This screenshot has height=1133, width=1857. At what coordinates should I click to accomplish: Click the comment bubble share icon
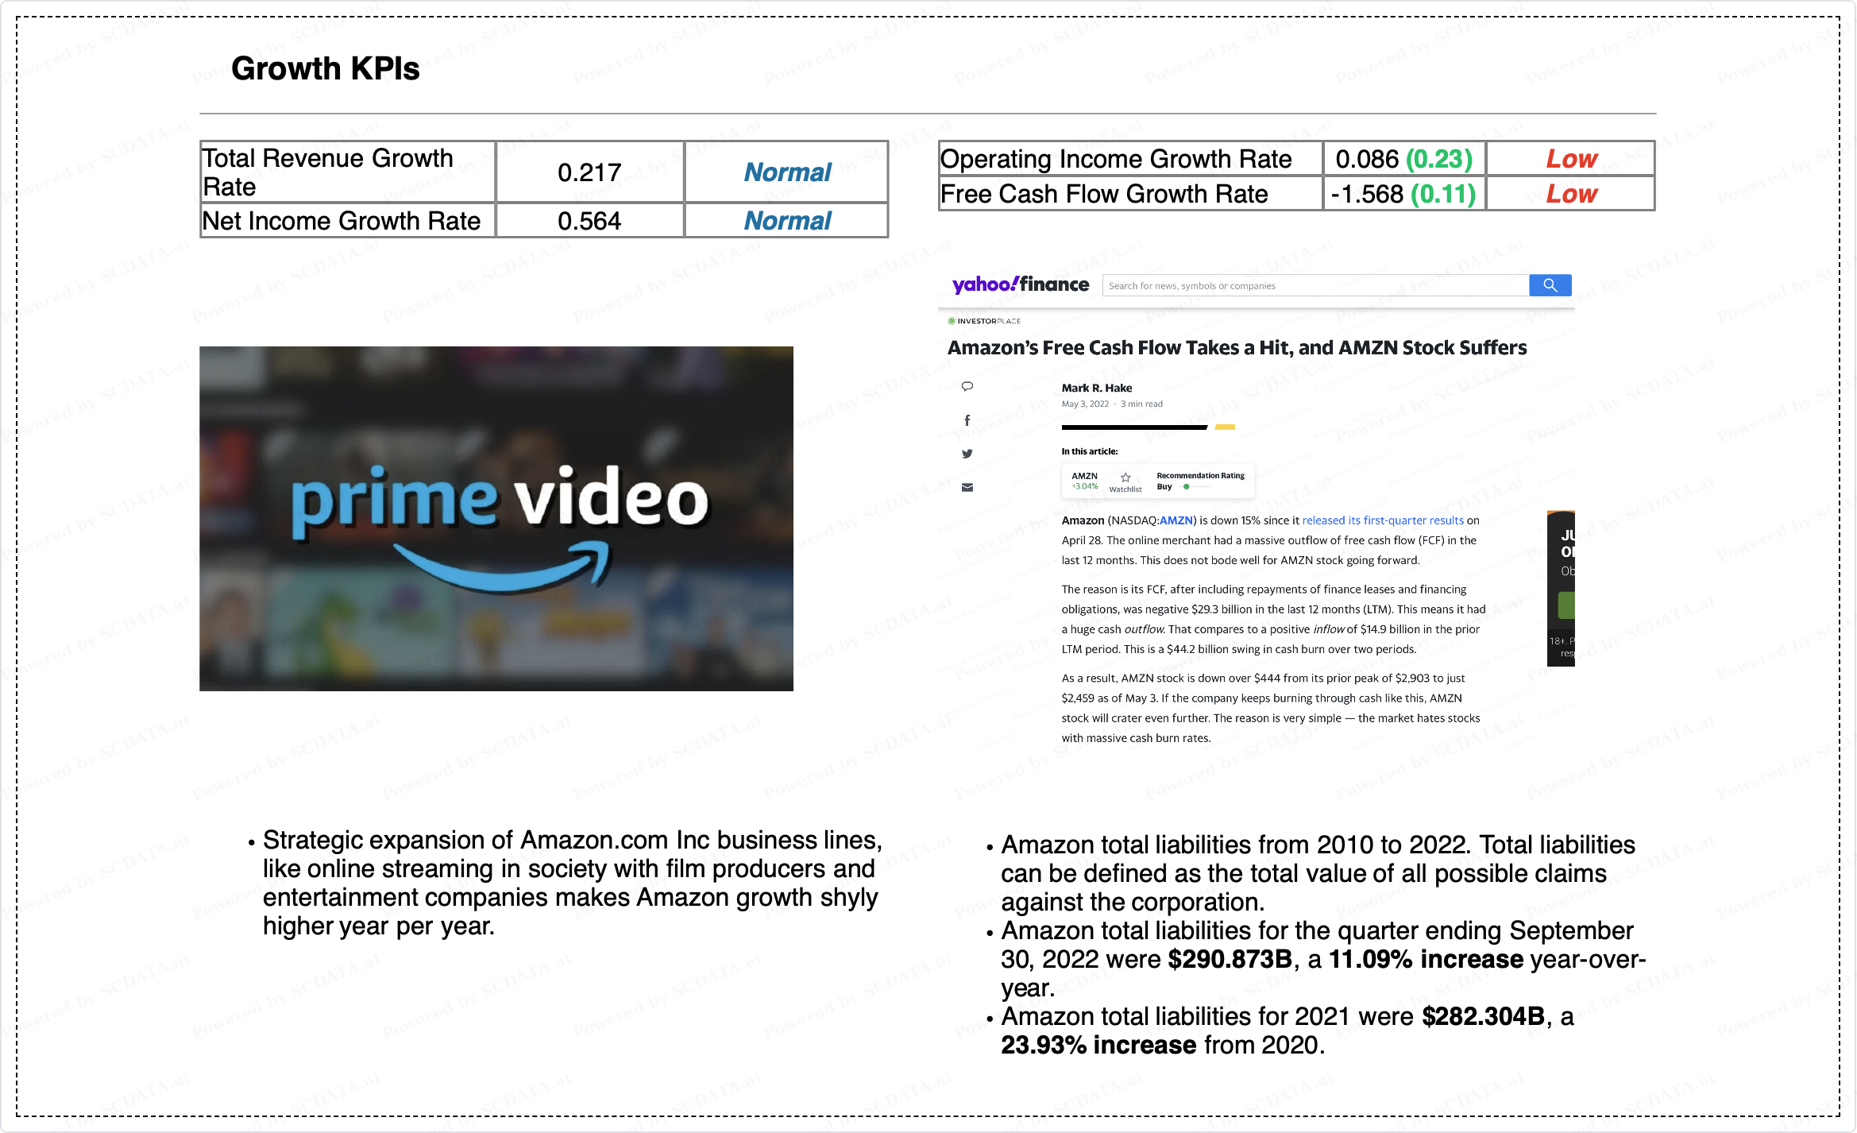[x=967, y=386]
